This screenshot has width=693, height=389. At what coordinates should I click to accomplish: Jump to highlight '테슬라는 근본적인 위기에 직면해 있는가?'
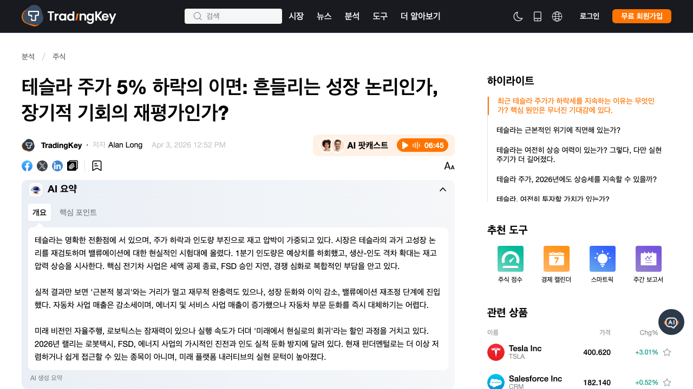click(558, 130)
